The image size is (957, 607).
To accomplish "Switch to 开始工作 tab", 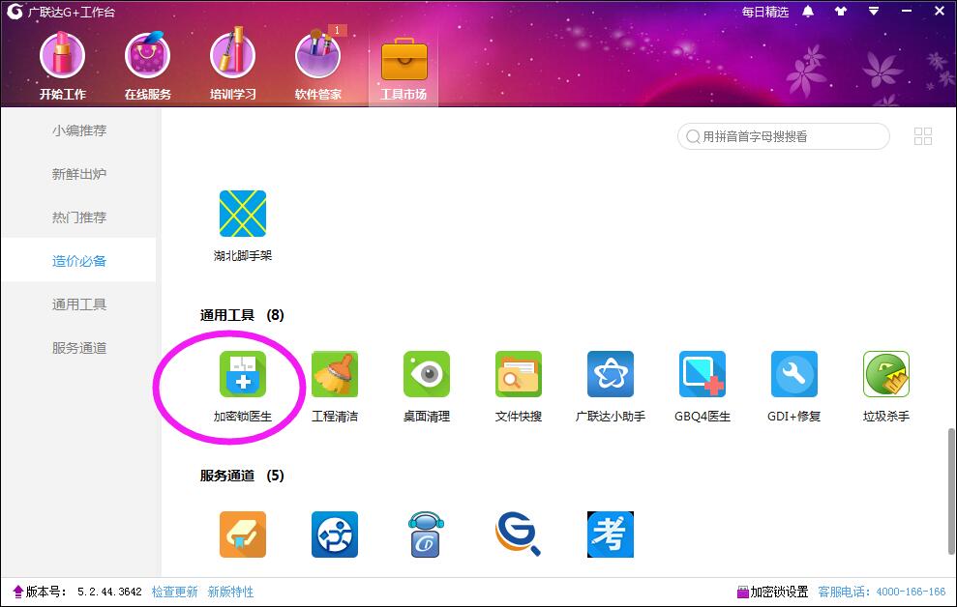I will click(x=62, y=66).
